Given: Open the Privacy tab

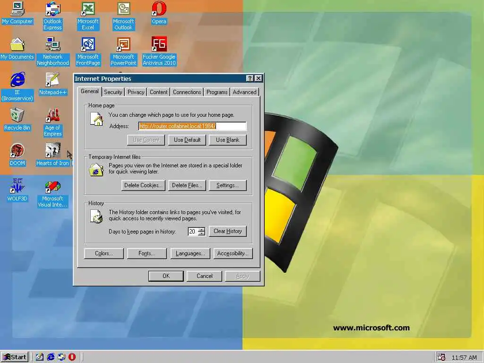Looking at the screenshot, I should pos(136,92).
